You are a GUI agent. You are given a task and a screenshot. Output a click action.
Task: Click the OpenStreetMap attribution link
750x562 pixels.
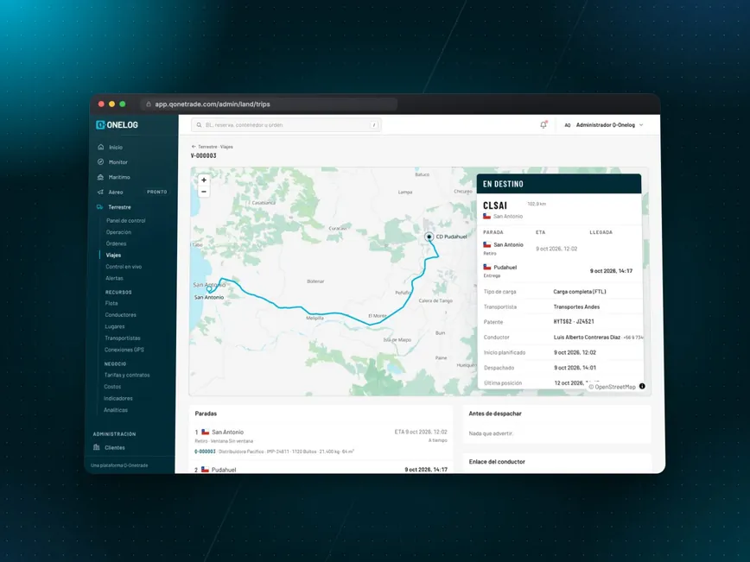coord(615,387)
